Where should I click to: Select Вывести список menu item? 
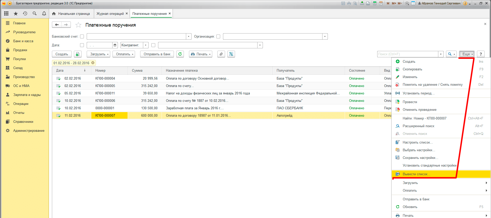pos(416,174)
